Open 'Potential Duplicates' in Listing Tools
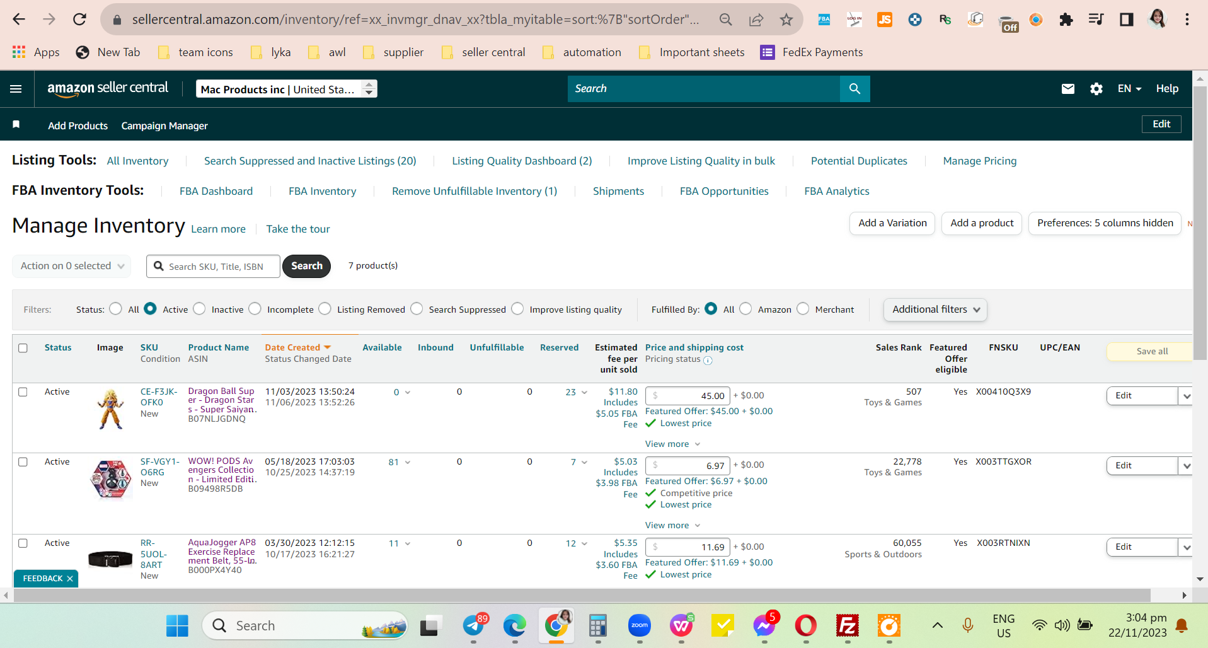Viewport: 1208px width, 648px height. pyautogui.click(x=859, y=161)
